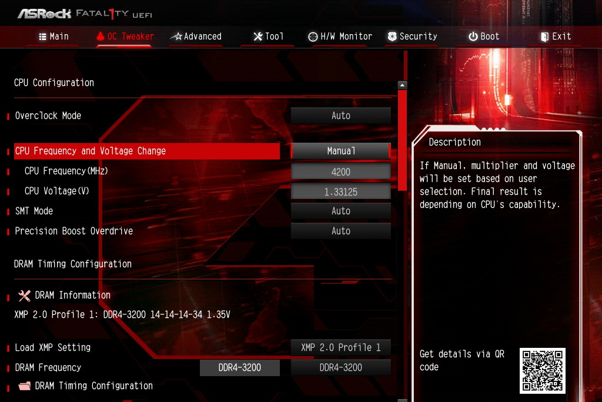Open the Precision Boost Overdrive dropdown
The height and width of the screenshot is (402, 602).
click(x=341, y=231)
